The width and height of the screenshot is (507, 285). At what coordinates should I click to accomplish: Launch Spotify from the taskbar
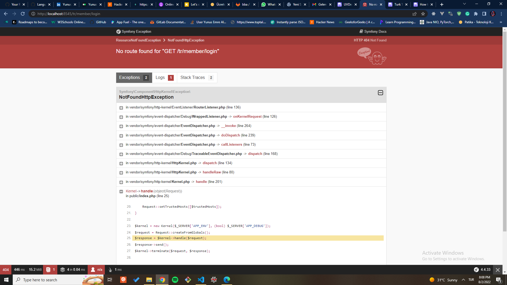coord(175,280)
